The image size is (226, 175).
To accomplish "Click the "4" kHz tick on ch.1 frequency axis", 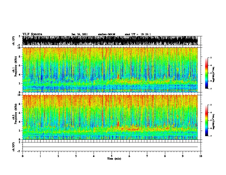I will [x=20, y=75].
